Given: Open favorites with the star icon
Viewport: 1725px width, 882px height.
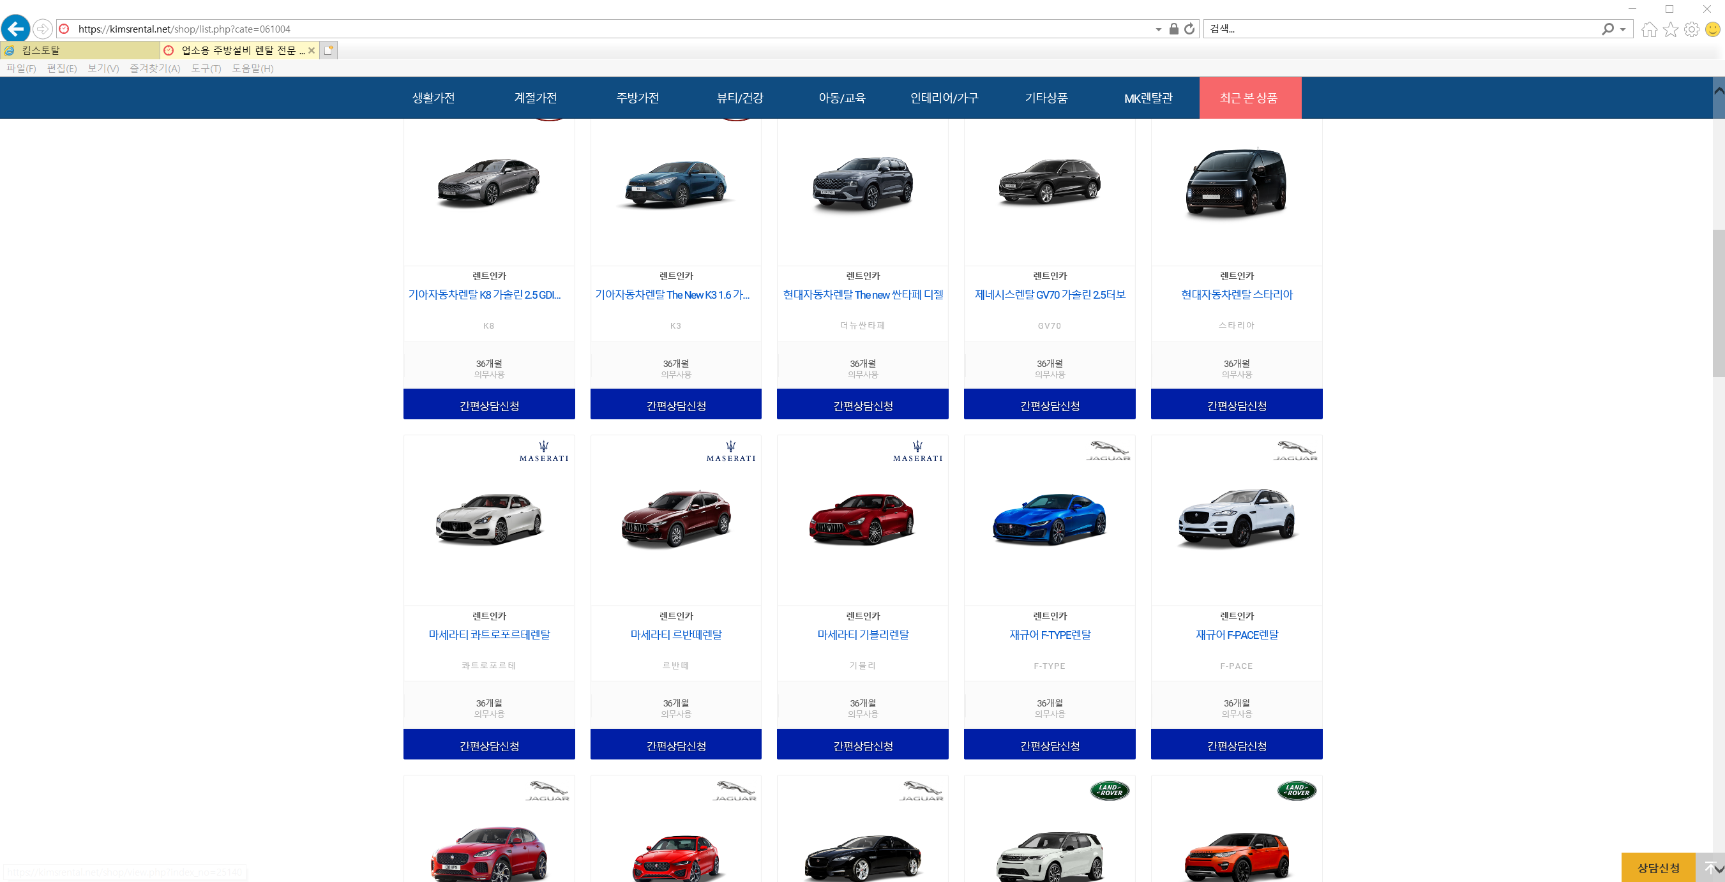Looking at the screenshot, I should point(1671,29).
